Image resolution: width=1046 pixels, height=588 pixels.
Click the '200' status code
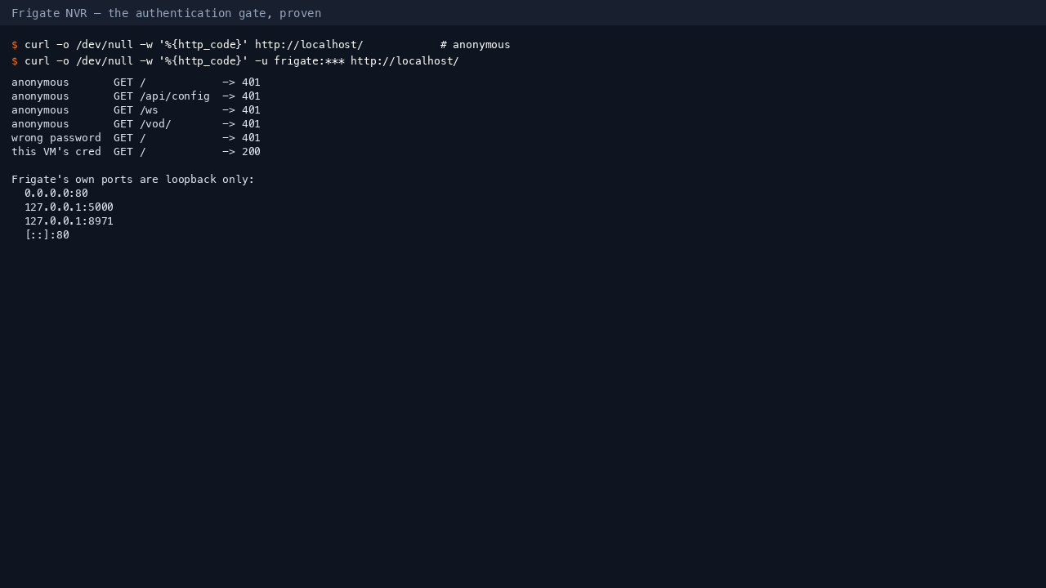pyautogui.click(x=251, y=152)
